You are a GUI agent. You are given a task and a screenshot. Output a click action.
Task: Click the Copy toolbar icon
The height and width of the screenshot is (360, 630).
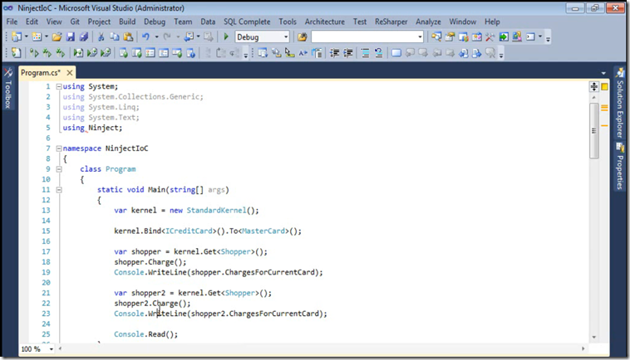point(115,36)
